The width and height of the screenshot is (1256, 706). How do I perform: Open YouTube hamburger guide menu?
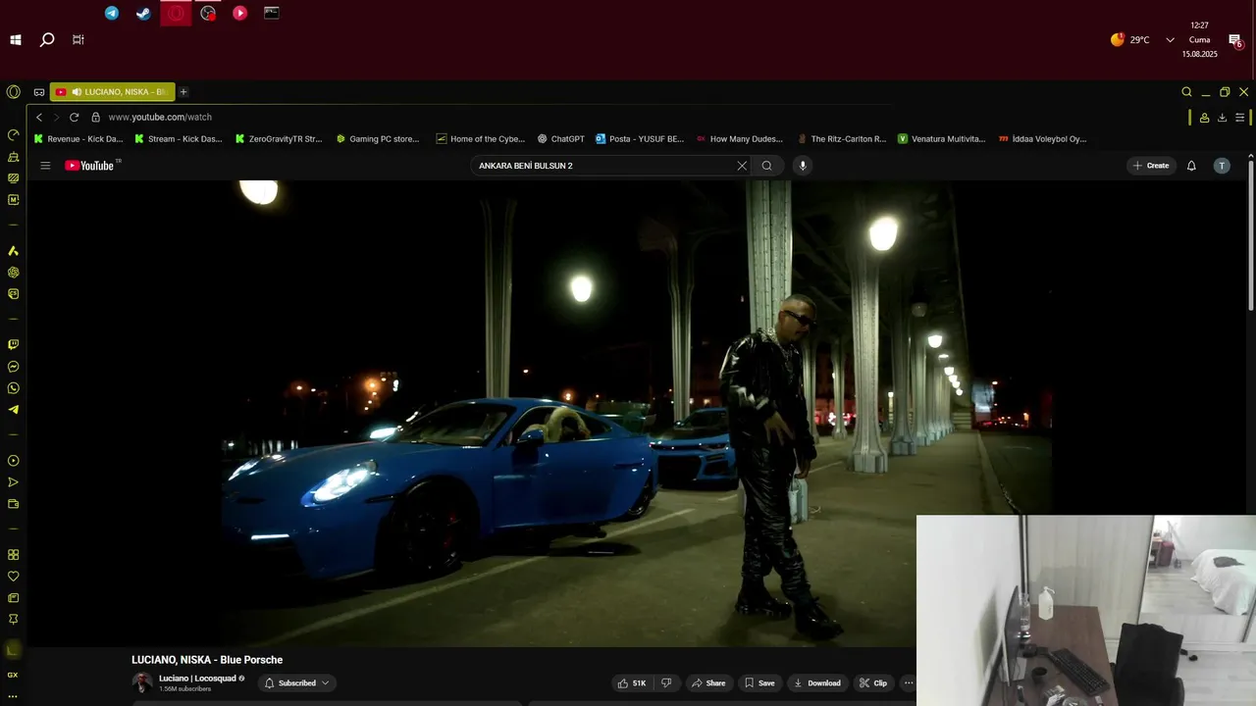[x=45, y=166]
